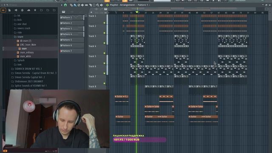Open the Pattern 1 selector in playlist title

click(143, 5)
